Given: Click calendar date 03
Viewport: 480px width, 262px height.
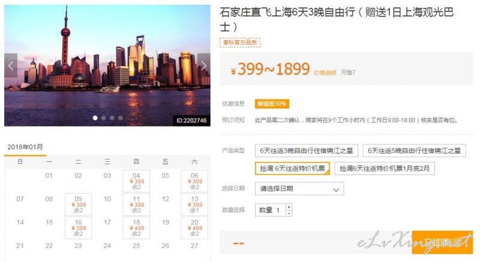Looking at the screenshot, I should 107,176.
